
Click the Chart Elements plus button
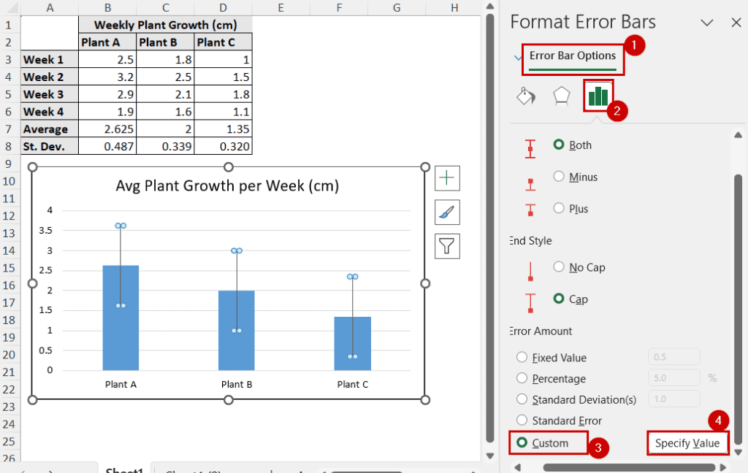coord(447,178)
